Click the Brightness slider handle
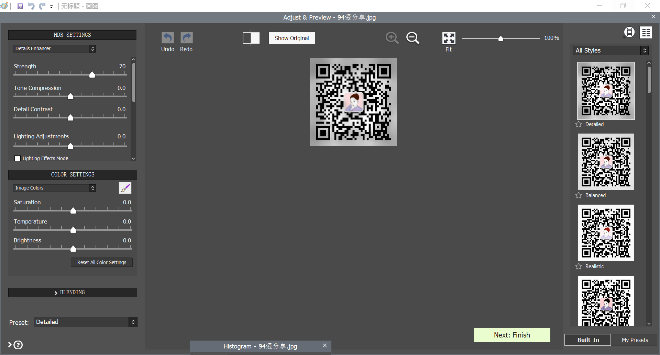660x355 pixels. coord(73,249)
